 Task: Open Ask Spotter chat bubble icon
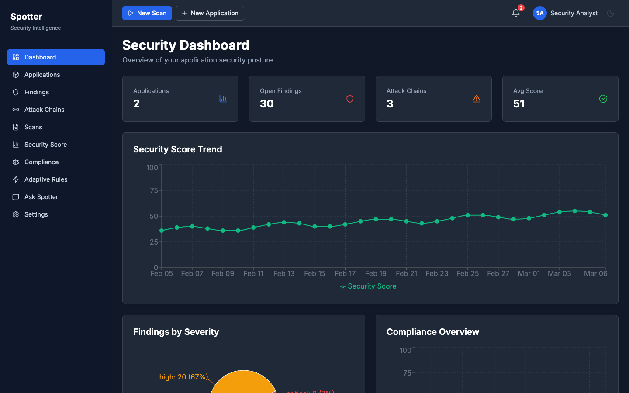click(x=15, y=197)
